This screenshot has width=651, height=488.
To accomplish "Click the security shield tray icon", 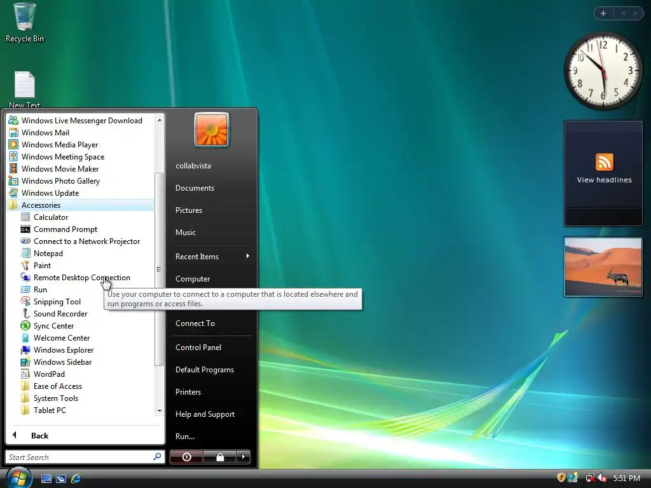I will click(x=561, y=478).
